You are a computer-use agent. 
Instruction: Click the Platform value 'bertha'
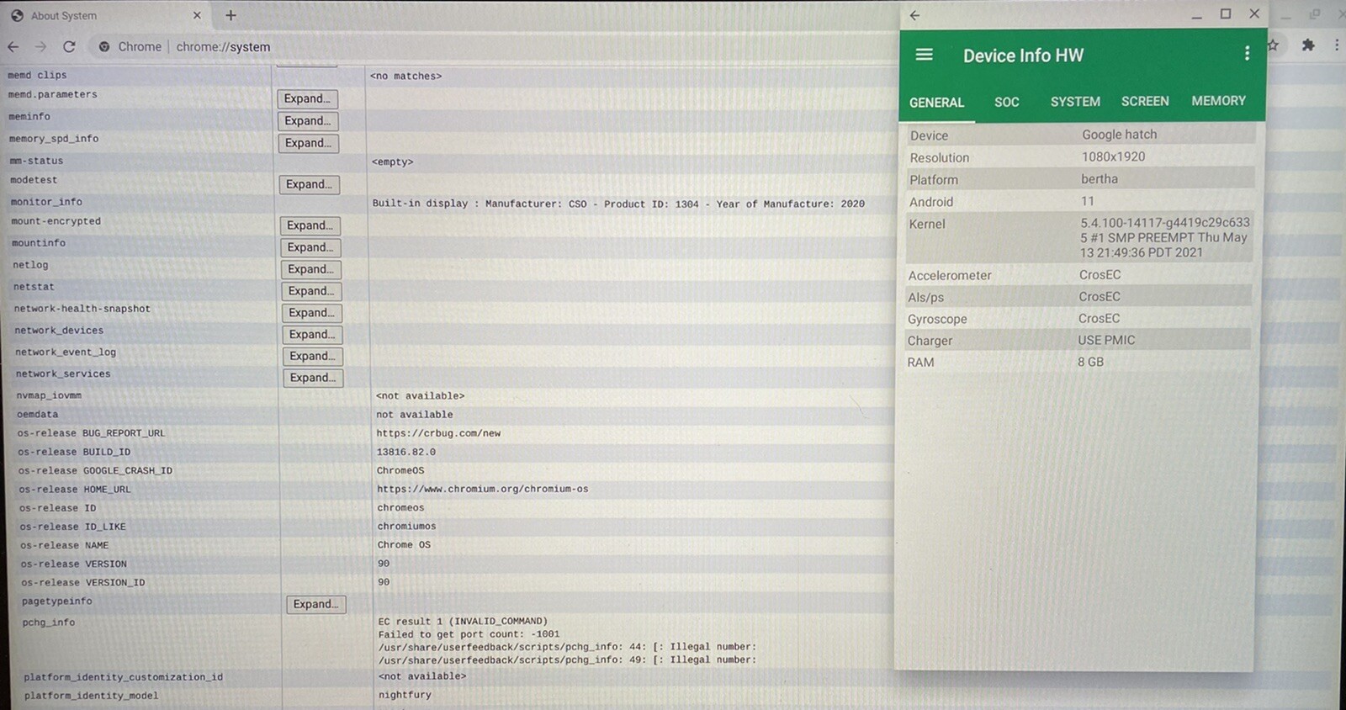[1100, 179]
